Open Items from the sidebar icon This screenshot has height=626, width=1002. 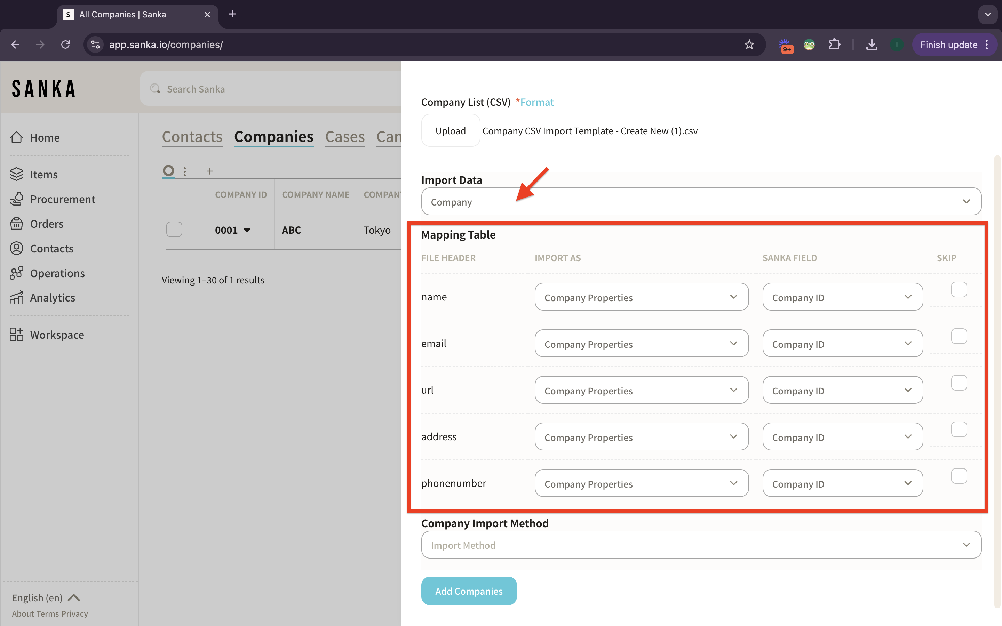pos(17,174)
